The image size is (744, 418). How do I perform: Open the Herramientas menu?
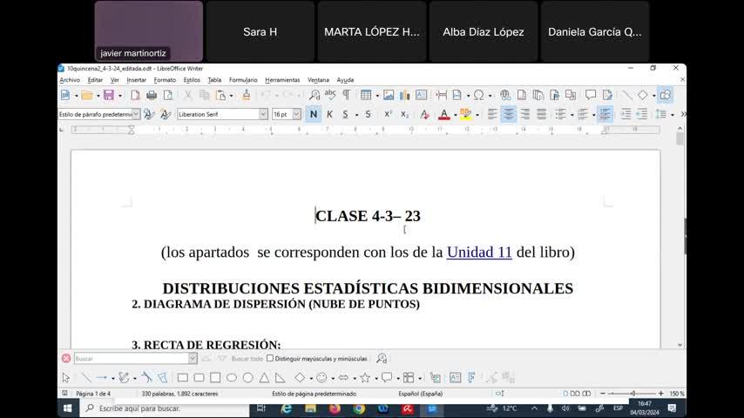tap(282, 79)
